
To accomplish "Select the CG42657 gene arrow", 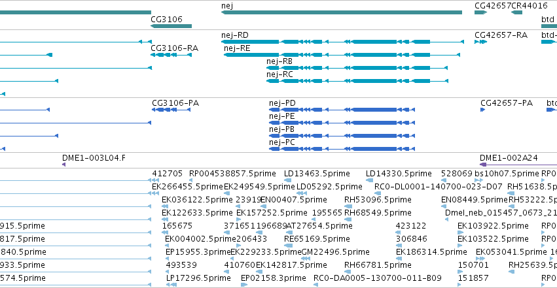I will pos(480,12).
